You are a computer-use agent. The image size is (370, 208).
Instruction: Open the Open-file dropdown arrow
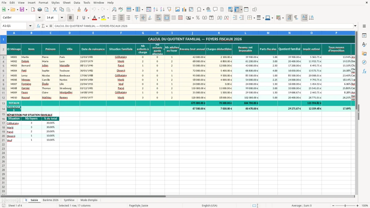[17, 10]
